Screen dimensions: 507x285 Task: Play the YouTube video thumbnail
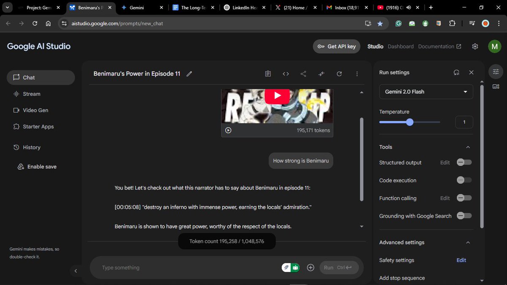pyautogui.click(x=277, y=96)
